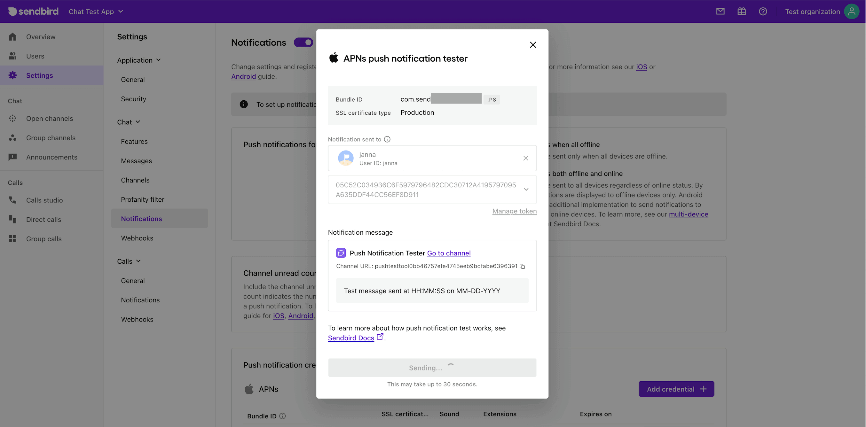Click the Sendbird logo

33,12
